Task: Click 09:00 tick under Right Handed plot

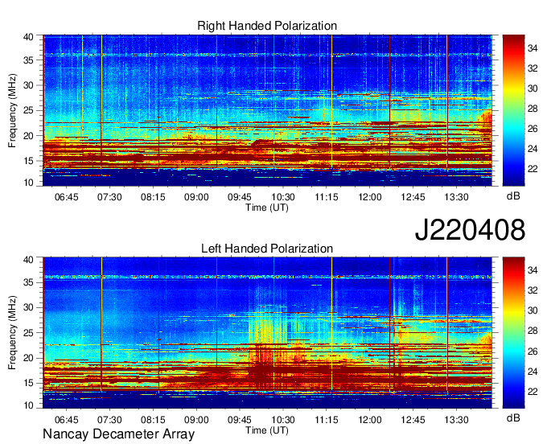Action: coord(196,197)
